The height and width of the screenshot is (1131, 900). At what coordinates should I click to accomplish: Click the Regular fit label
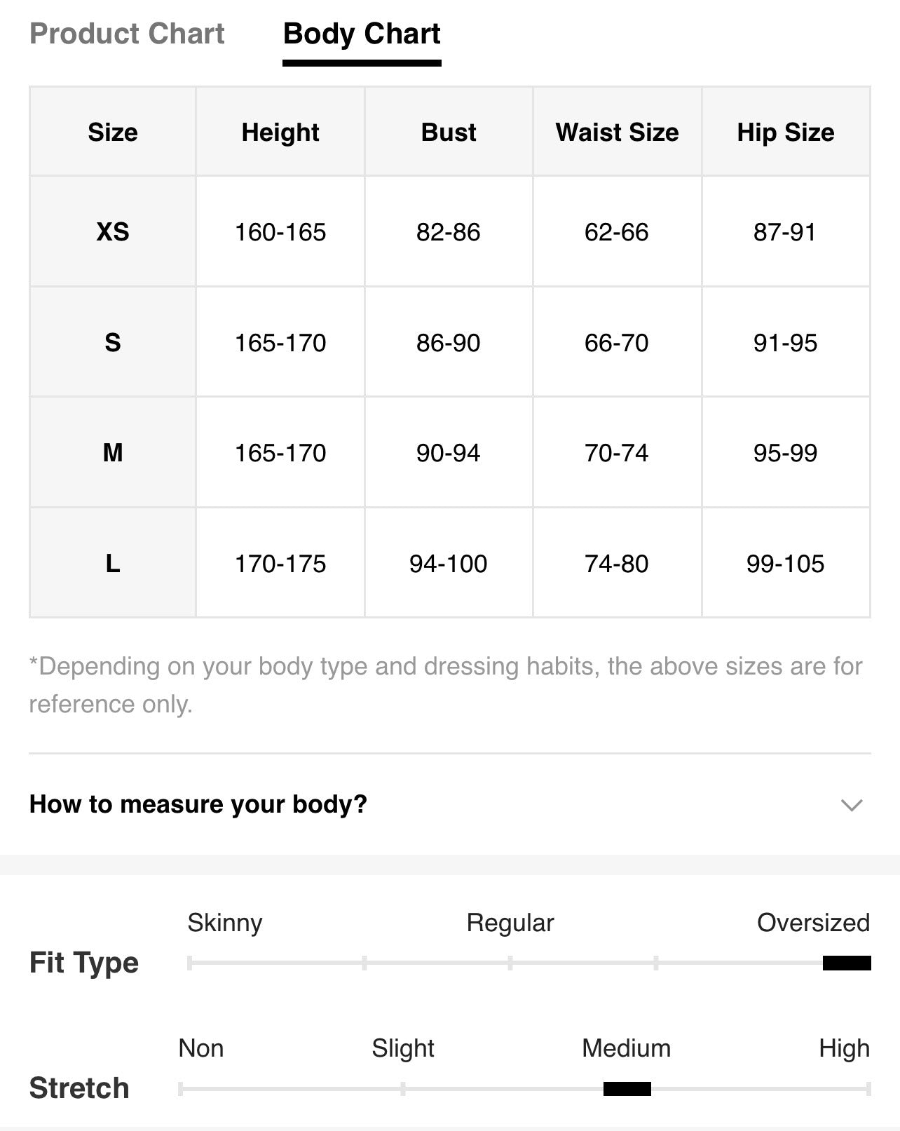click(510, 923)
